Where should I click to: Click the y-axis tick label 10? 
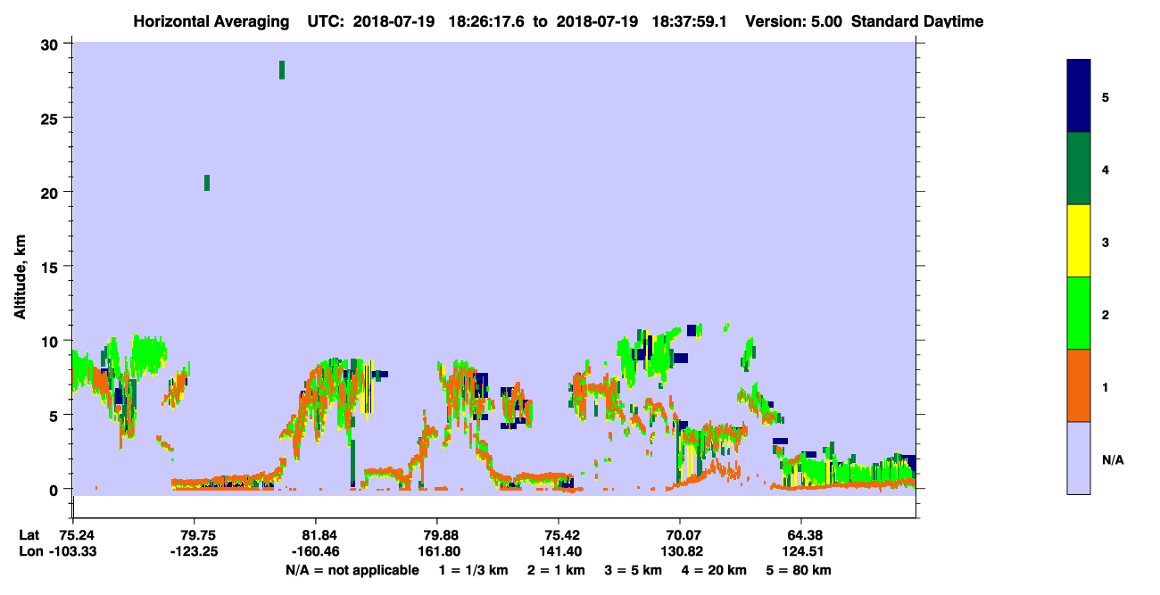(x=52, y=341)
